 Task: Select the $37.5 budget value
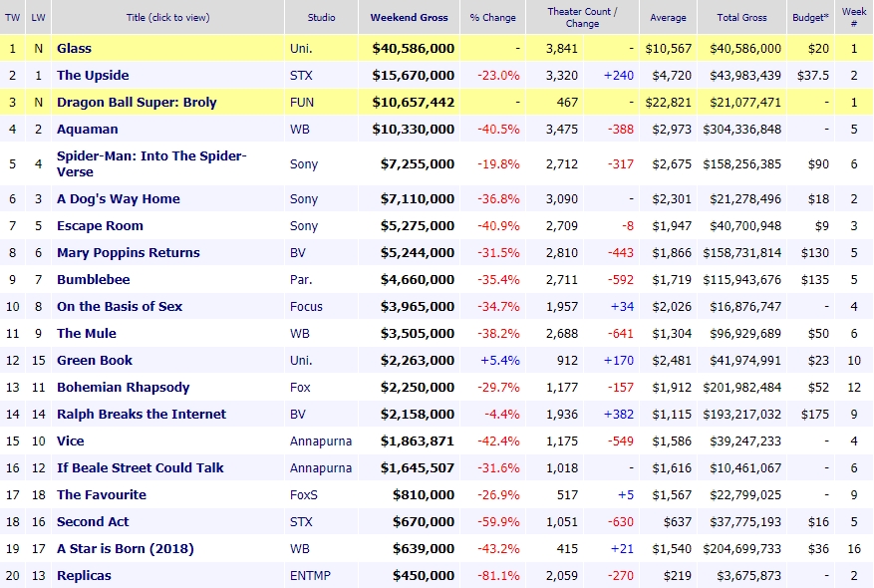812,75
